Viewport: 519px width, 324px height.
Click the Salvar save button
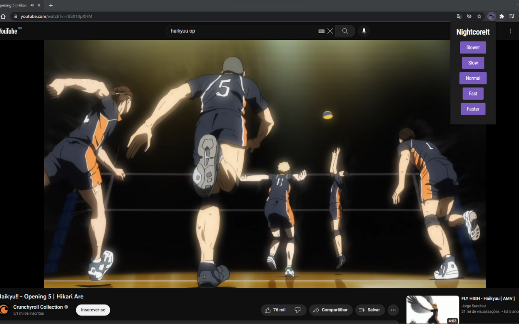pos(370,310)
